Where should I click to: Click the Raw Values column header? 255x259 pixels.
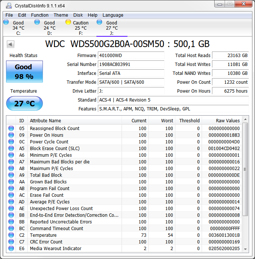coord(222,120)
